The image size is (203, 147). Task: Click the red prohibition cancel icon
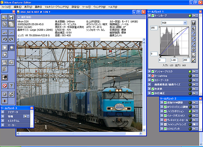pos(5,86)
